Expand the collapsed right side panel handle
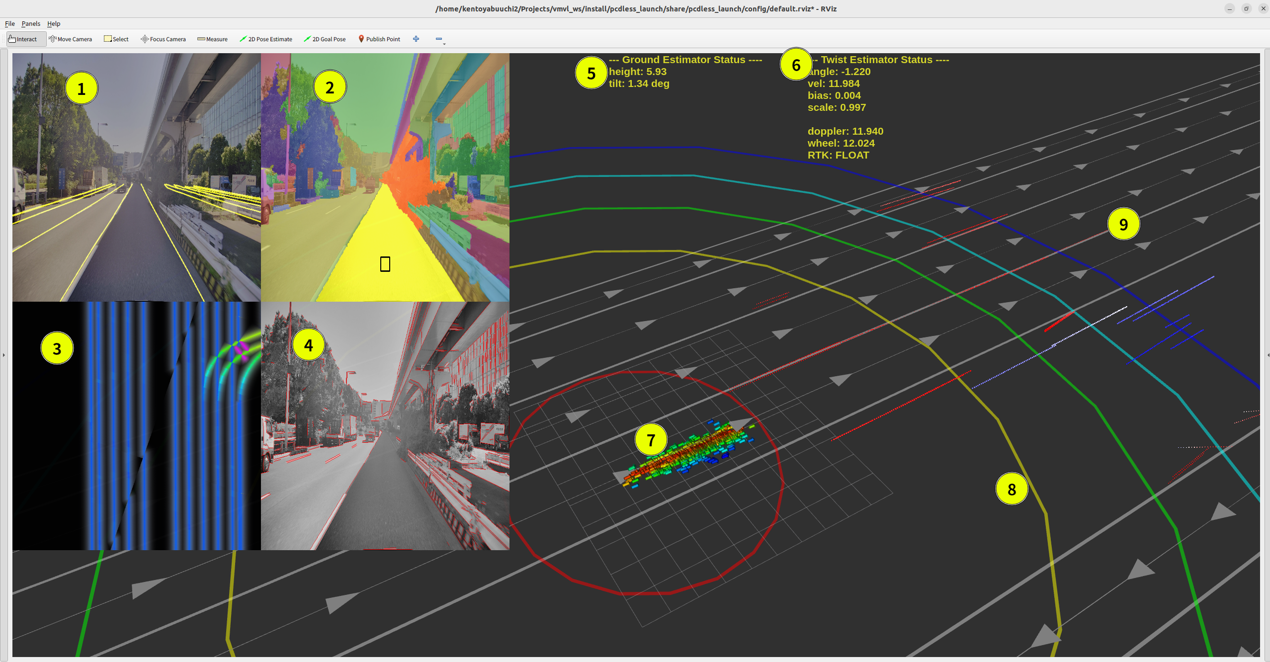The width and height of the screenshot is (1270, 662). click(1268, 355)
